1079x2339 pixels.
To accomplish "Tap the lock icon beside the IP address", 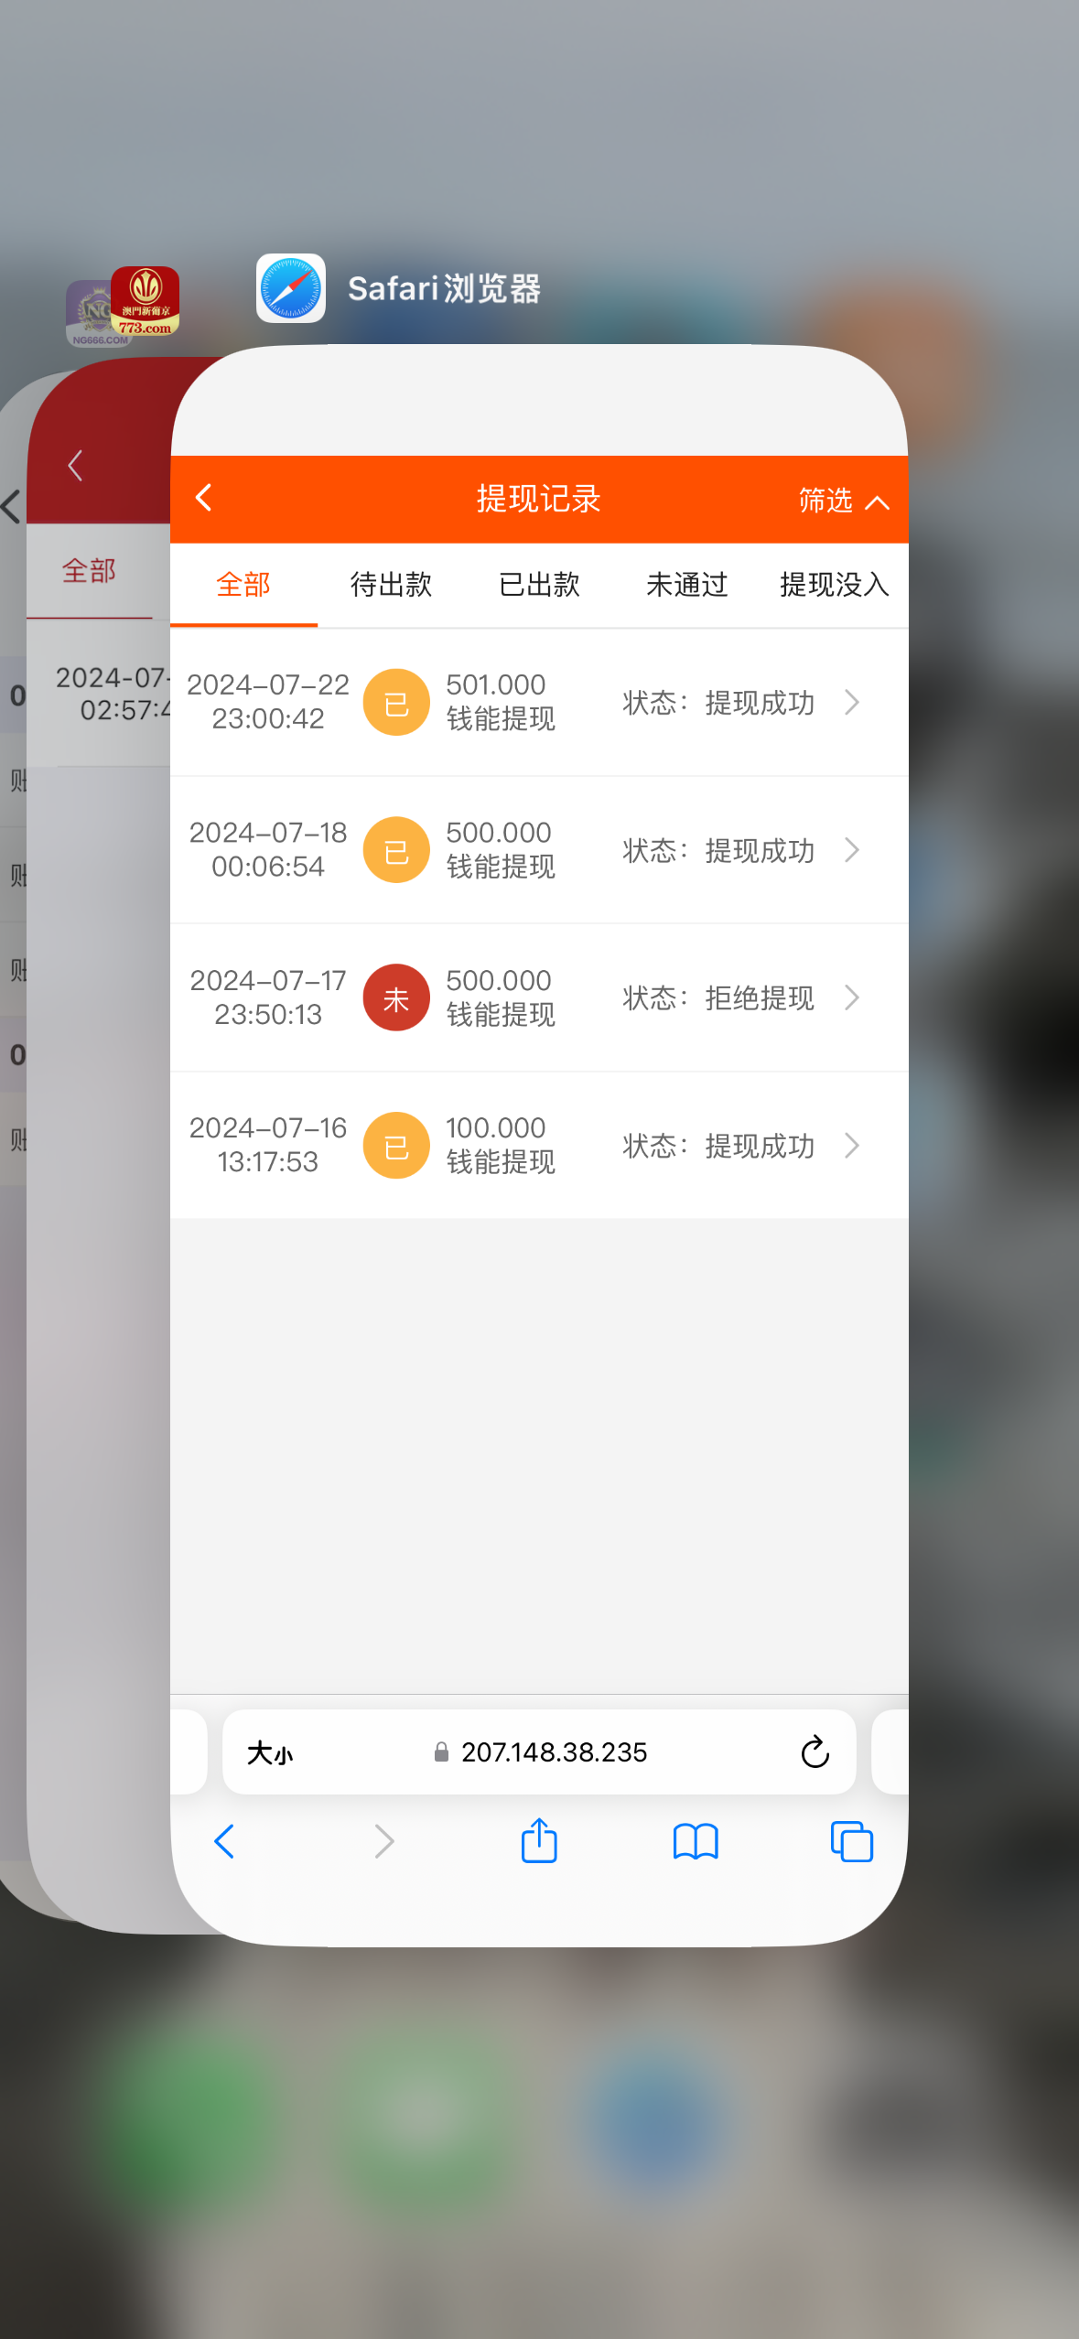I will click(441, 1752).
